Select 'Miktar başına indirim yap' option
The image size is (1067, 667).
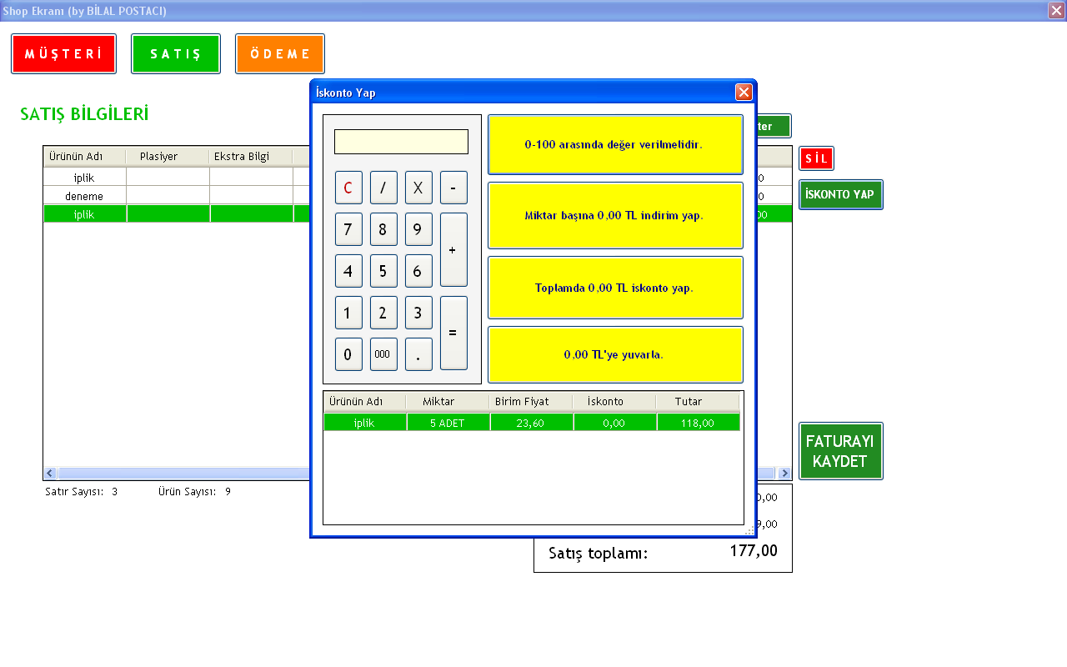614,215
